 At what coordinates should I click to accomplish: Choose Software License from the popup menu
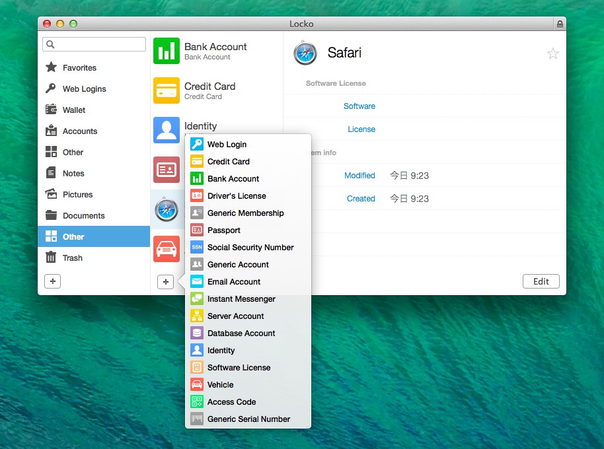[x=248, y=367]
